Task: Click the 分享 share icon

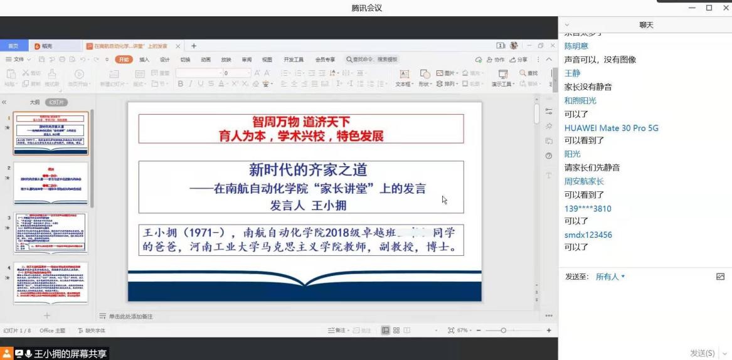Action: [518, 60]
